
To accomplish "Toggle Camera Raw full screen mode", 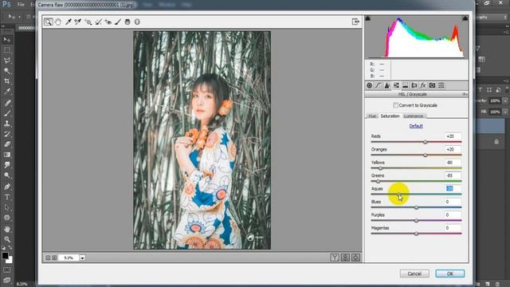I will 355,22.
